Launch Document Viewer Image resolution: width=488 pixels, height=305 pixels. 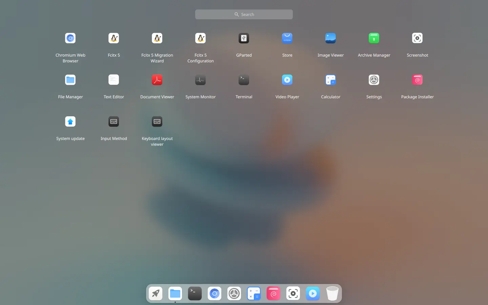point(157,80)
